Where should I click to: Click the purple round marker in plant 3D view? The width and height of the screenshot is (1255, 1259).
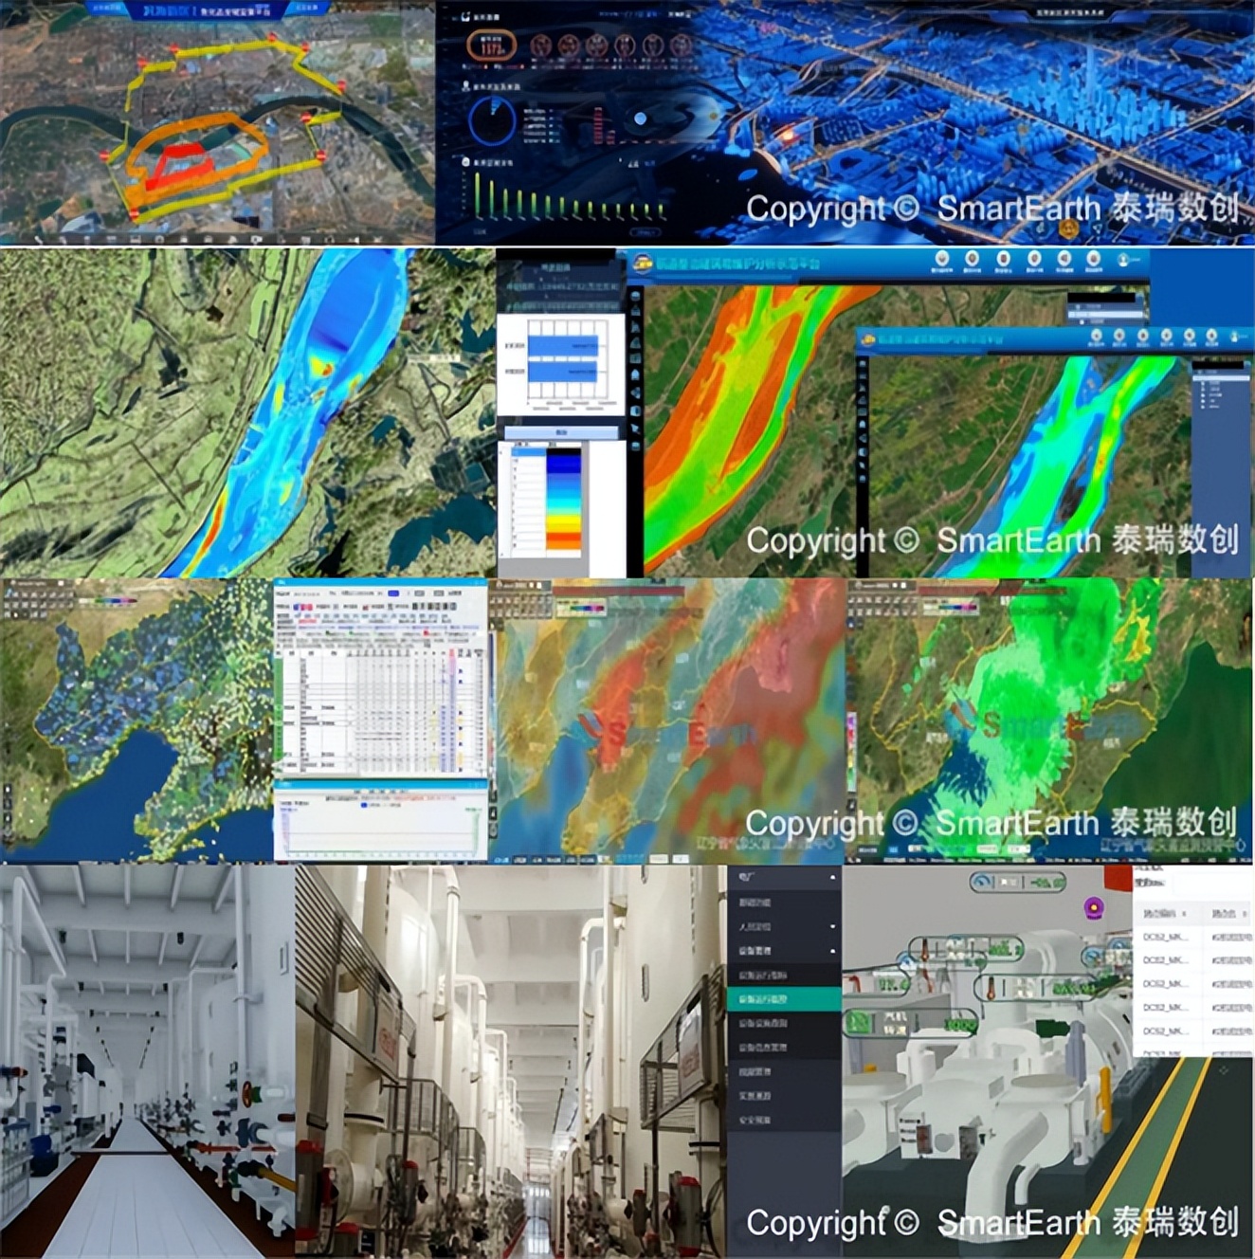[x=1094, y=908]
